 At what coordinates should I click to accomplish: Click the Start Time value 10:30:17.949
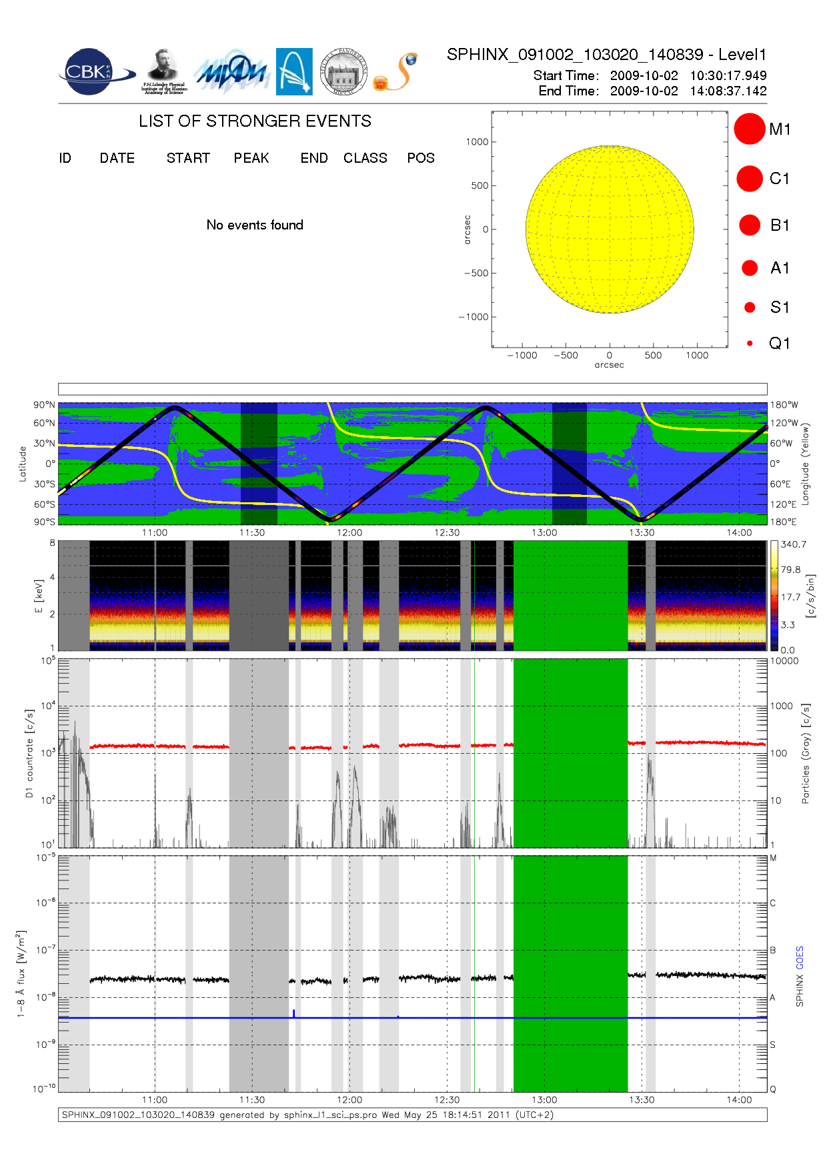click(728, 75)
